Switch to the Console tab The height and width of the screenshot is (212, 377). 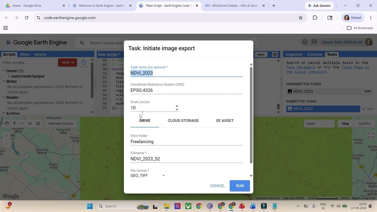pyautogui.click(x=315, y=54)
